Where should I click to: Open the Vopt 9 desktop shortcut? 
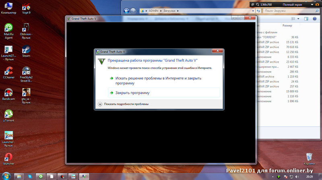tap(26, 8)
